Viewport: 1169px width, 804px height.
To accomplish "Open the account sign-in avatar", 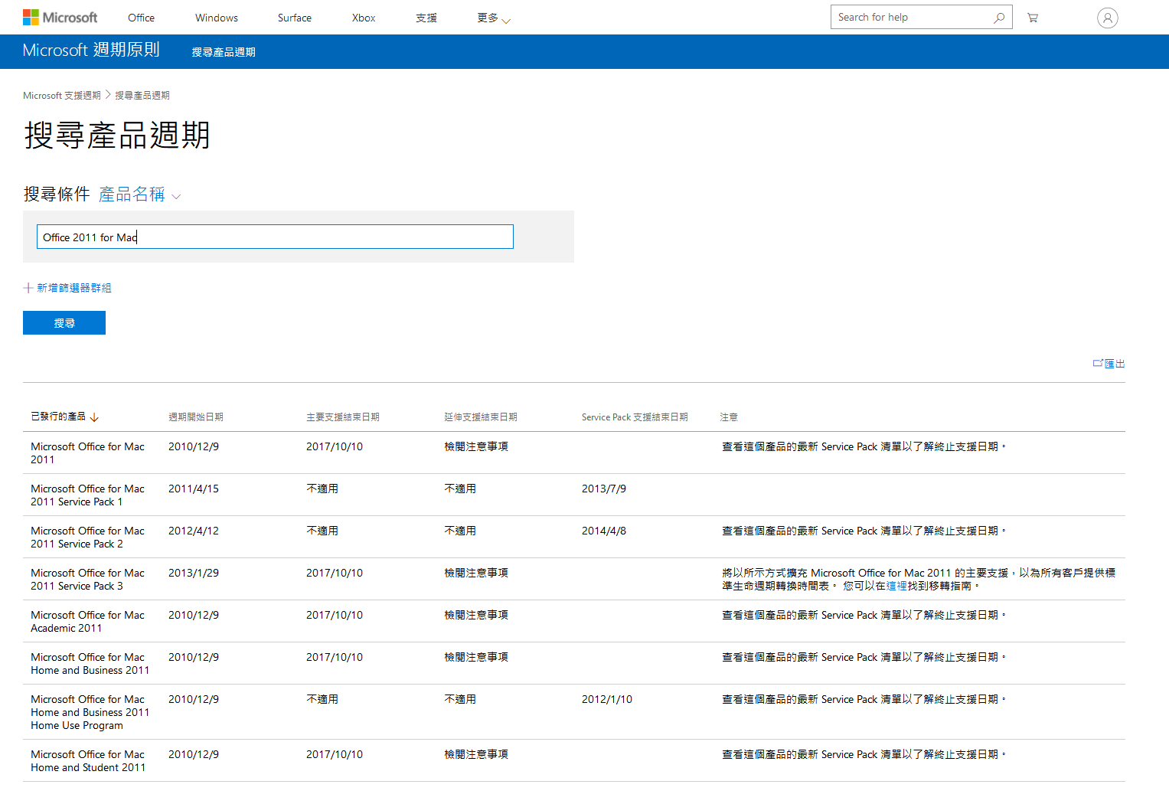I will coord(1107,18).
